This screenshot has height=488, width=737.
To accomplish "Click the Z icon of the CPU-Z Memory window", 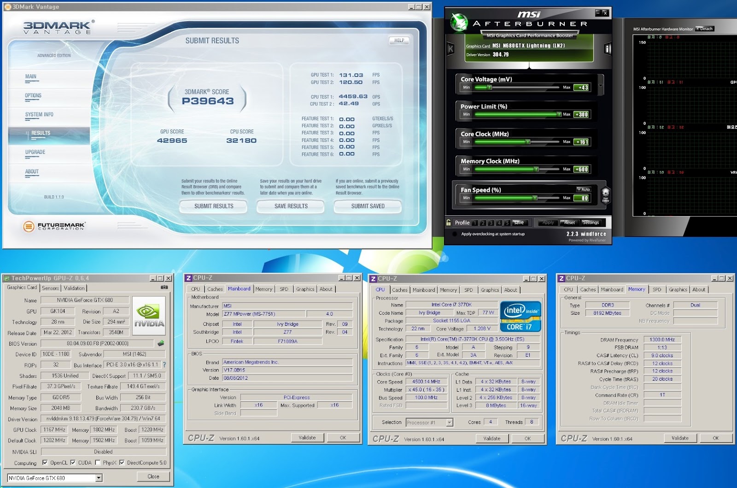I will tap(561, 278).
